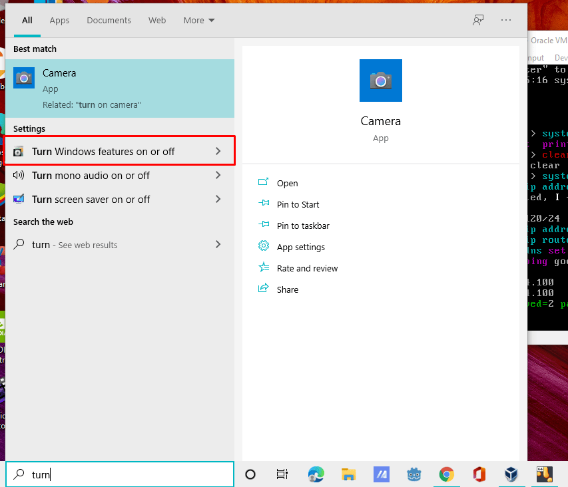Expand the More filter dropdown
This screenshot has width=568, height=487.
pyautogui.click(x=199, y=21)
